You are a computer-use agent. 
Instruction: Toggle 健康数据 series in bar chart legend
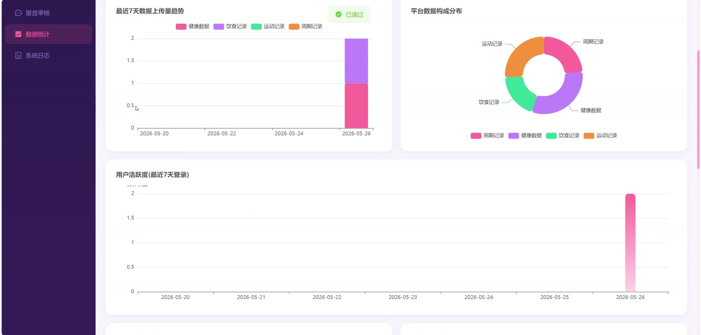click(192, 26)
